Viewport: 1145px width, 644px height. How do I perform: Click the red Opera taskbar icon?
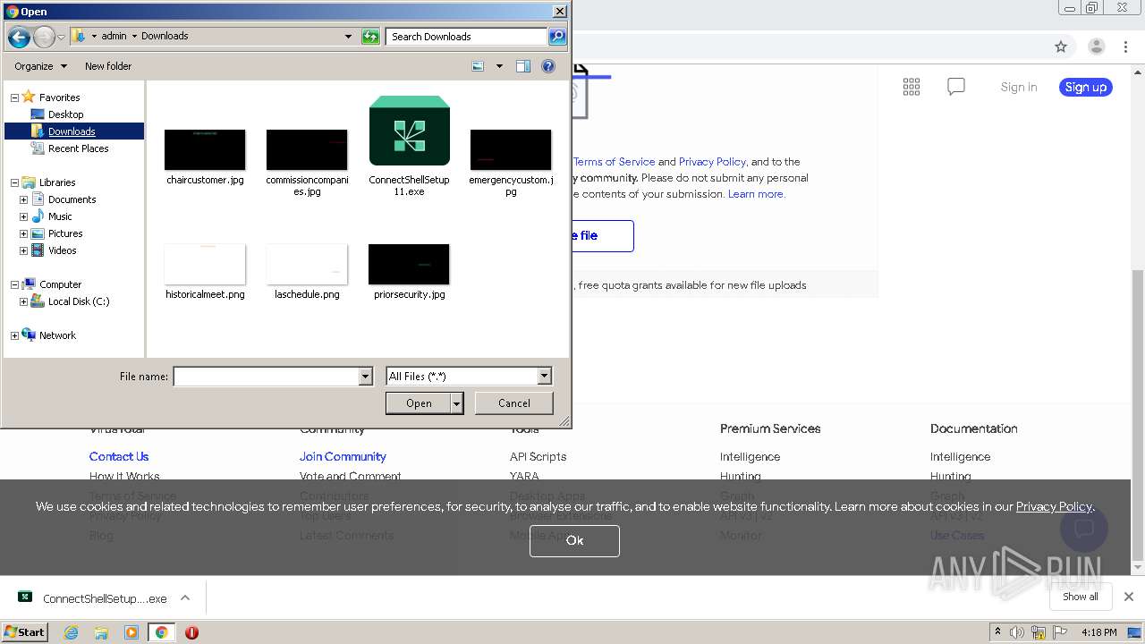pyautogui.click(x=191, y=632)
